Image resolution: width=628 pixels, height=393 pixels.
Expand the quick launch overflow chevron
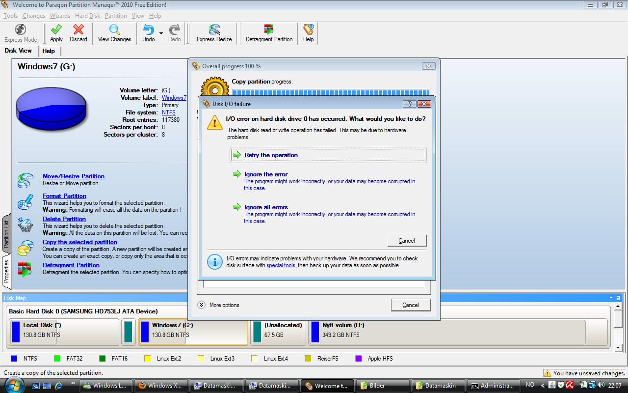pyautogui.click(x=73, y=383)
